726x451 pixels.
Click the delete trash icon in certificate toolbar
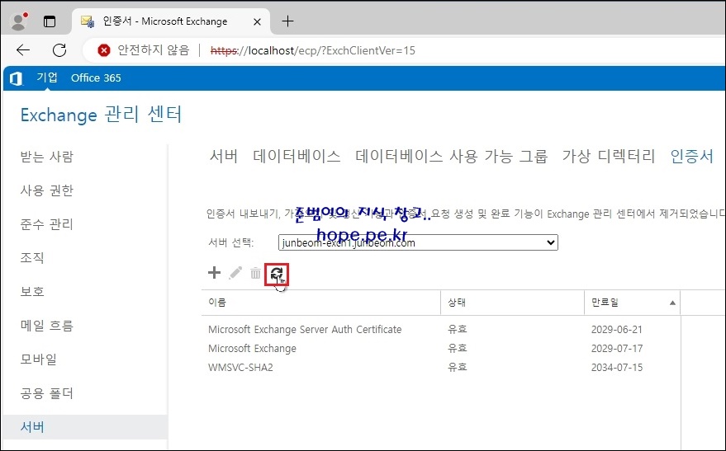click(255, 273)
